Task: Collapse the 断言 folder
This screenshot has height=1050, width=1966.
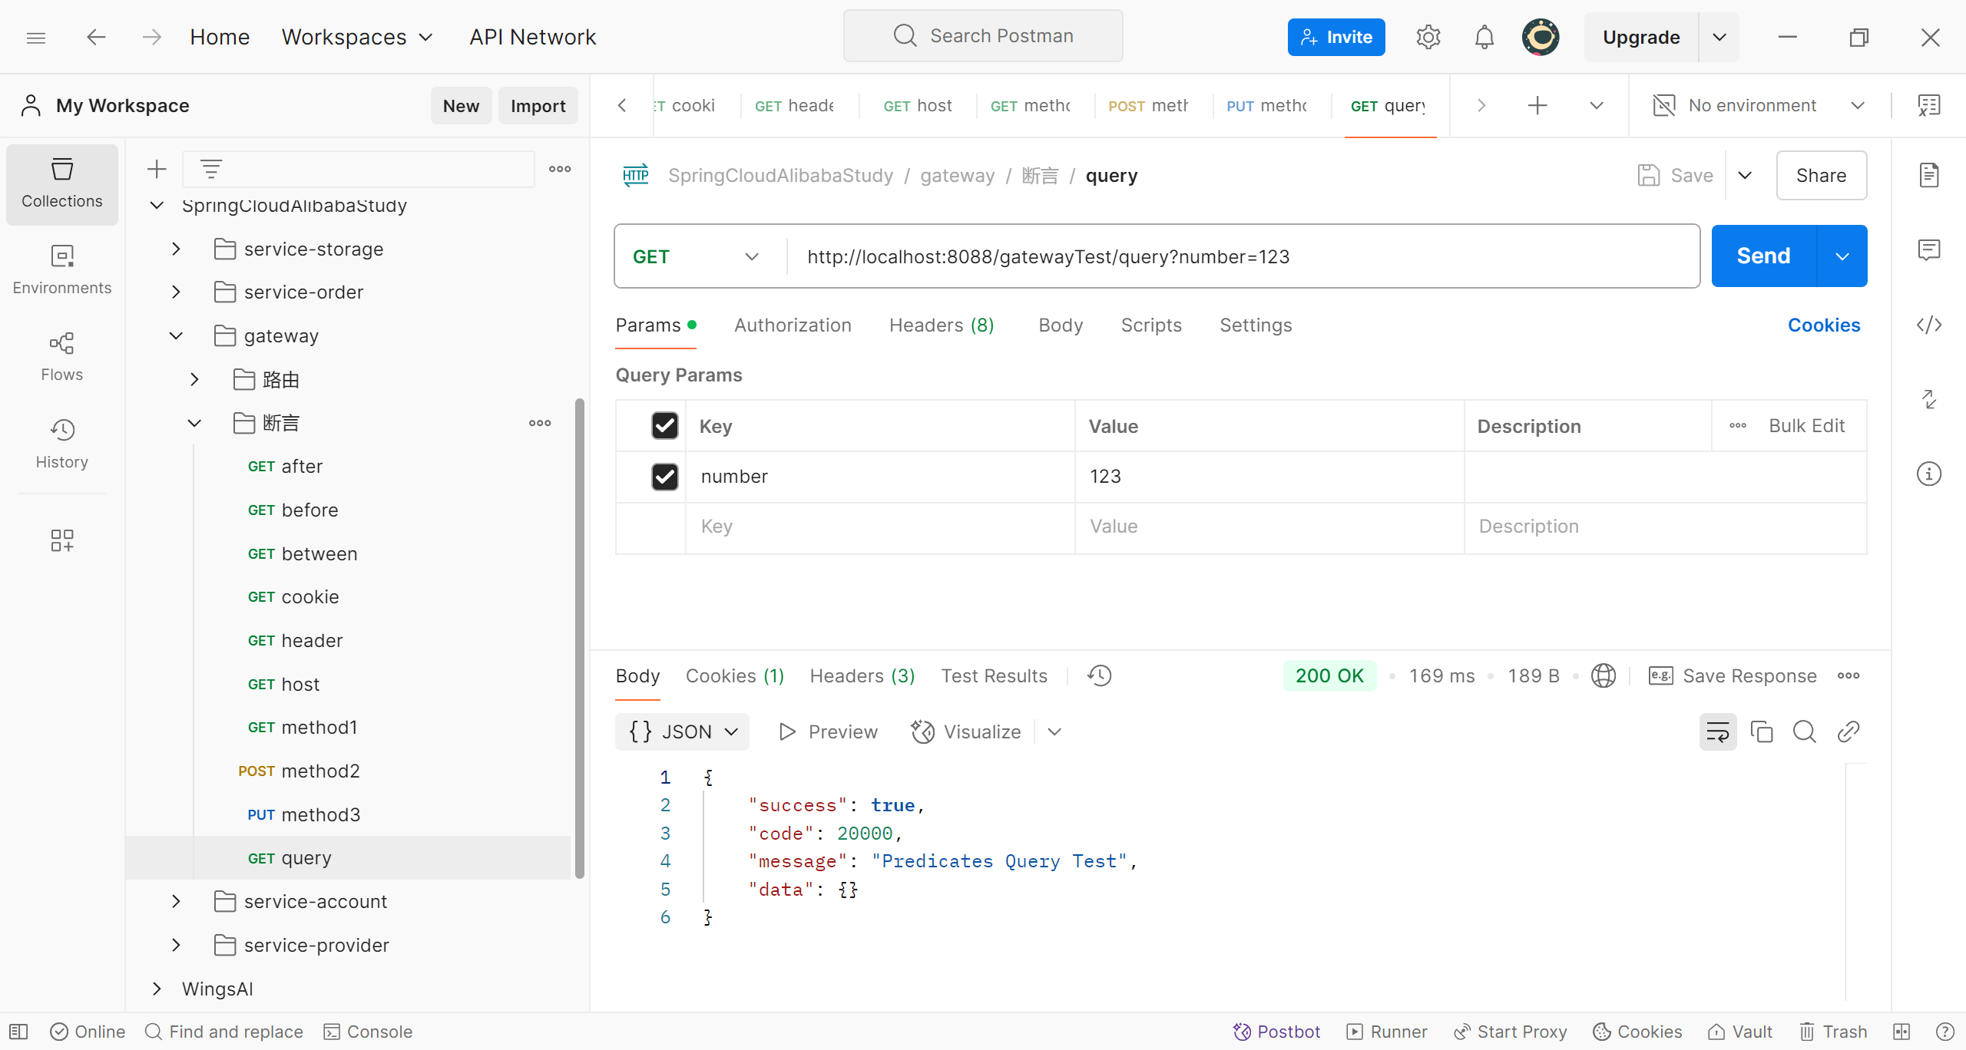Action: pyautogui.click(x=194, y=423)
